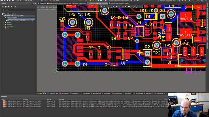209x117 pixels.
Task: Select the SchDoc file in Source Documents
Action: pyautogui.click(x=19, y=21)
